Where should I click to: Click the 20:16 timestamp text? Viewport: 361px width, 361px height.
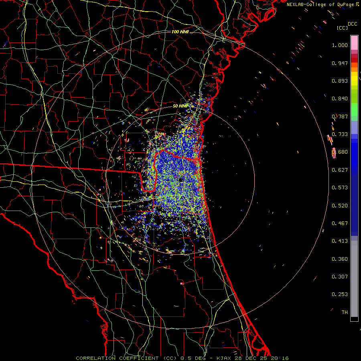(280, 358)
